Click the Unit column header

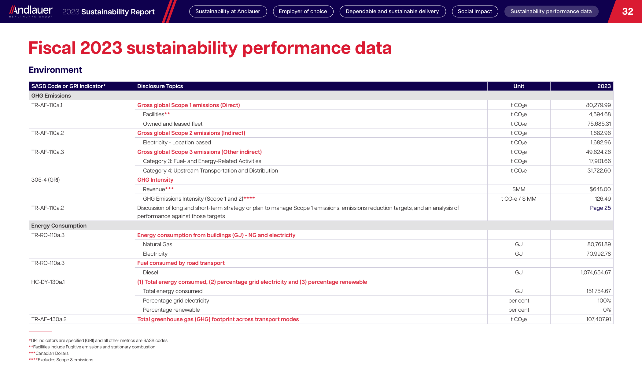(519, 86)
